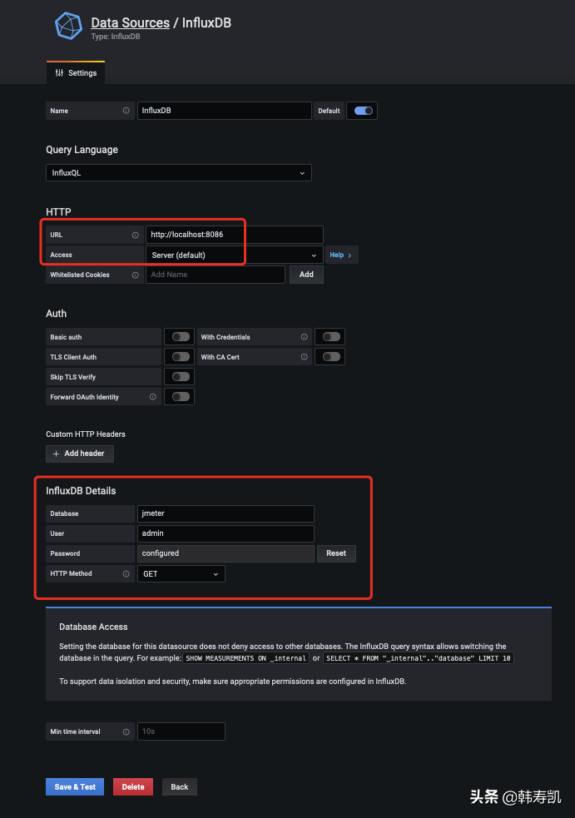Click the Database field containing jmeter

click(226, 513)
